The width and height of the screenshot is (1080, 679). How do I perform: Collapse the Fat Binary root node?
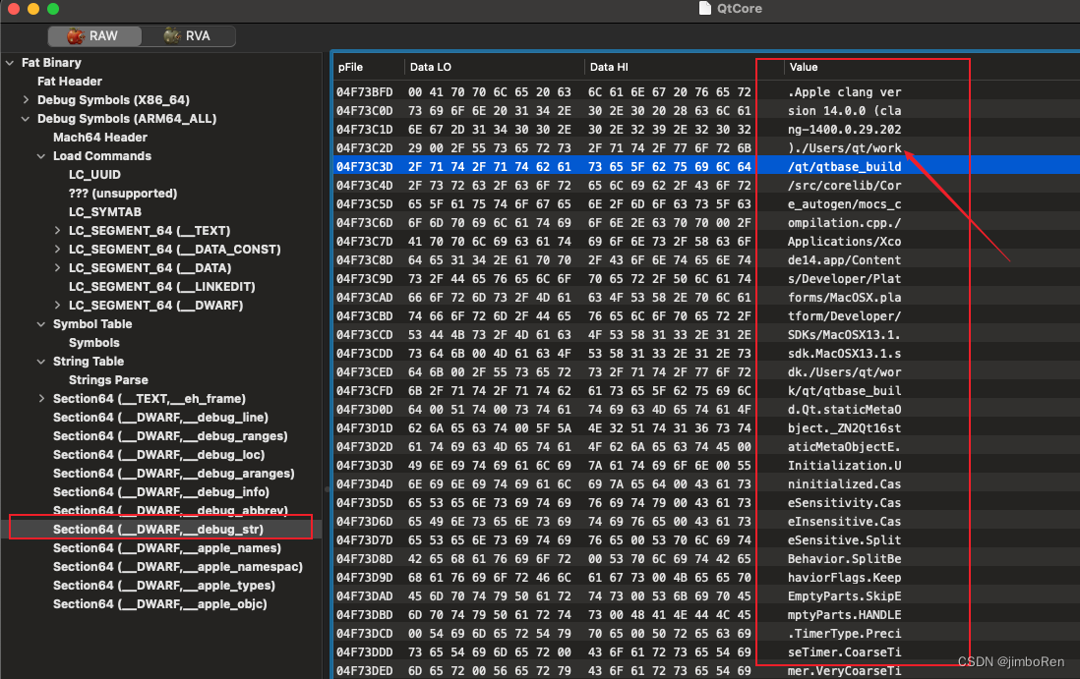tap(8, 62)
